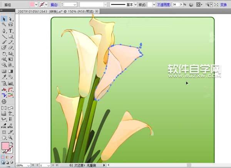Expand the opacity slider arrow
This screenshot has width=231, height=168.
point(181,5)
